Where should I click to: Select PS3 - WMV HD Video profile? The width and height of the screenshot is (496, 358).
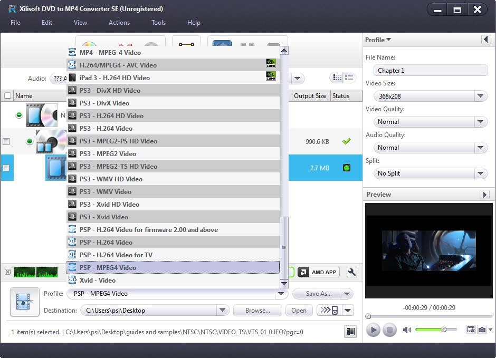point(173,179)
